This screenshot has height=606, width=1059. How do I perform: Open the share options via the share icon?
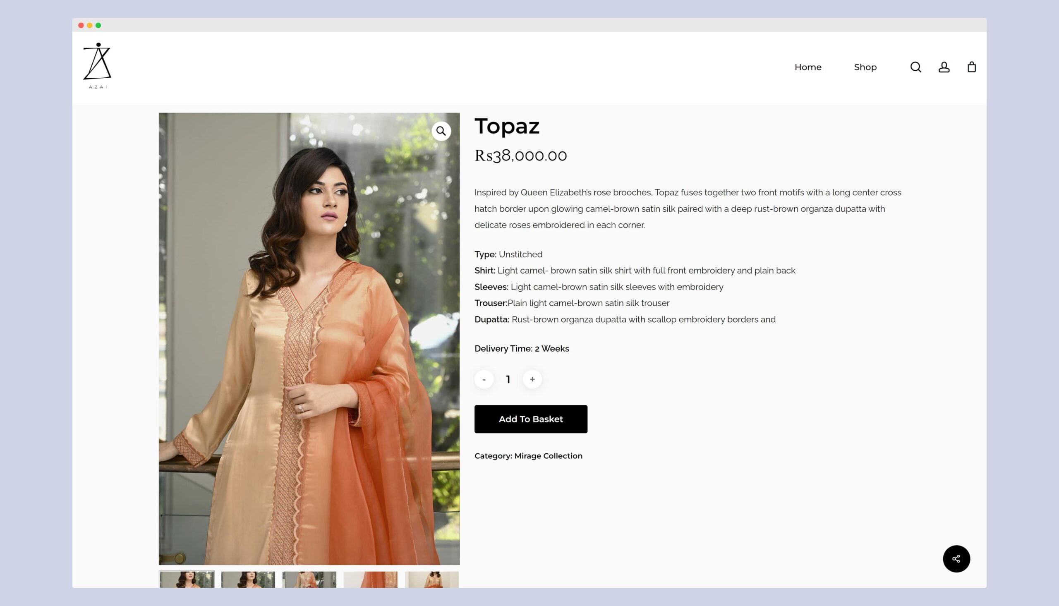pos(956,559)
